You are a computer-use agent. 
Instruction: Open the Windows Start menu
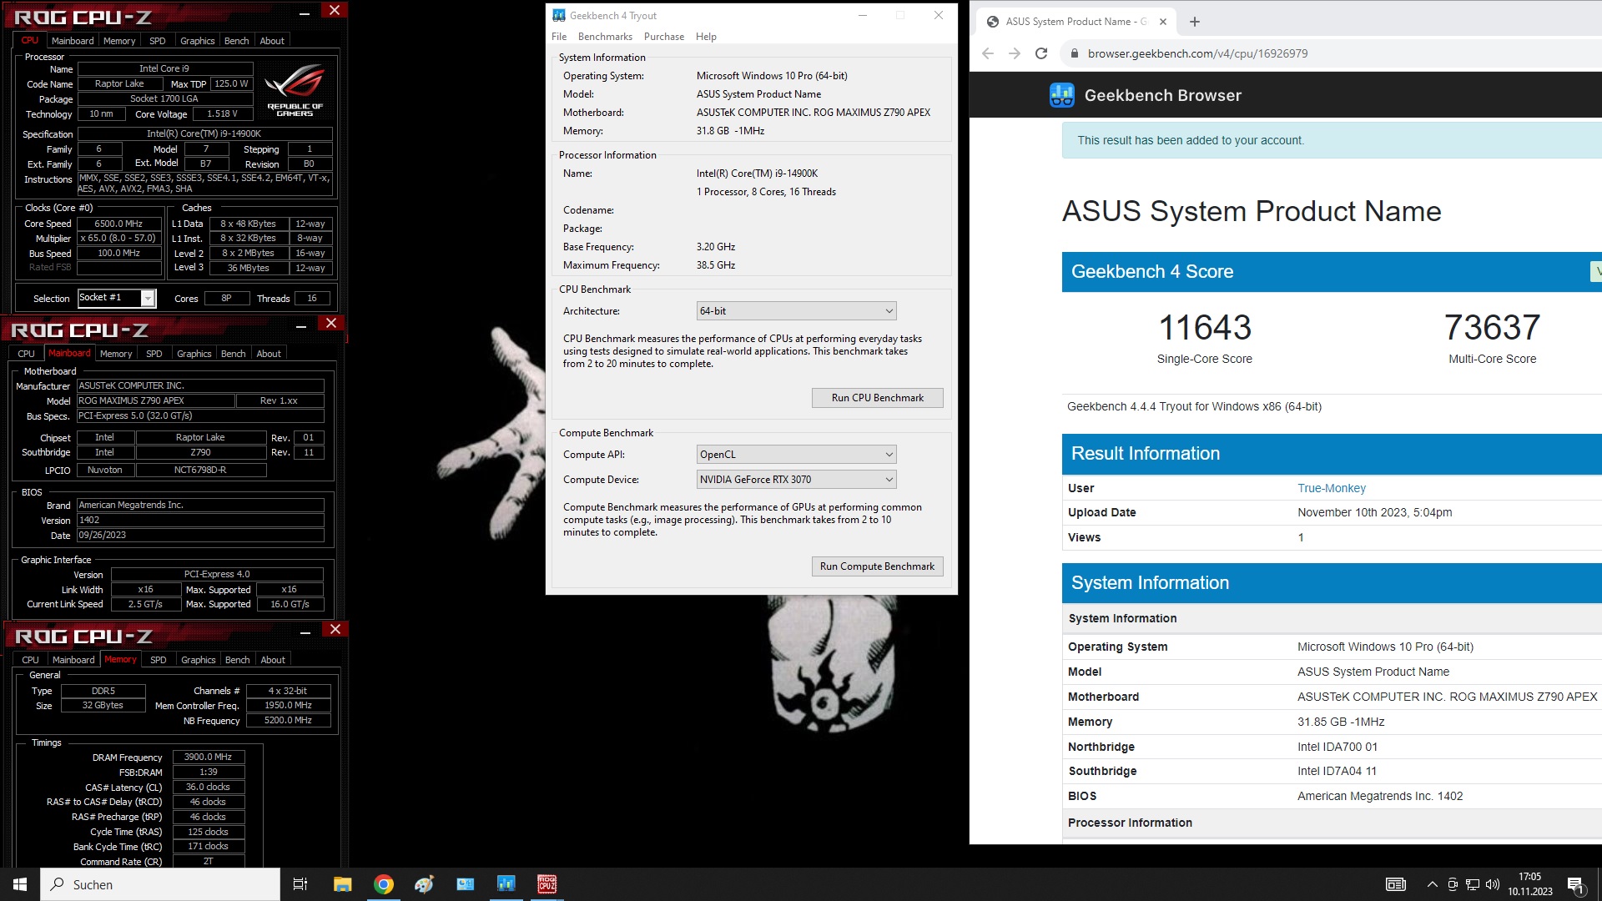point(20,884)
